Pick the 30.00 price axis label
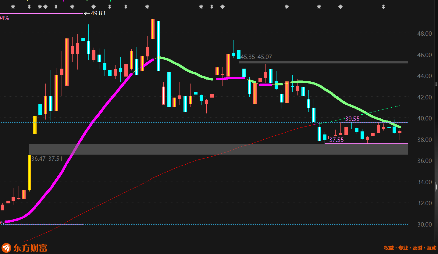Screen dimensions: 438x254 [424, 224]
